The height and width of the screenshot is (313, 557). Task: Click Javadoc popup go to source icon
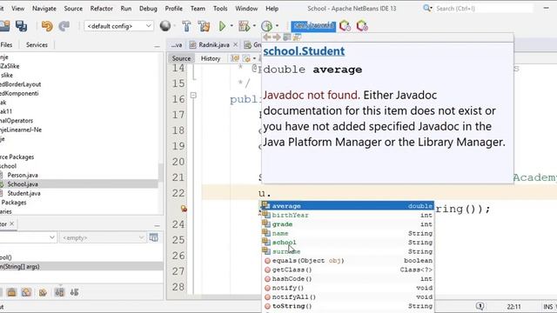point(297,37)
